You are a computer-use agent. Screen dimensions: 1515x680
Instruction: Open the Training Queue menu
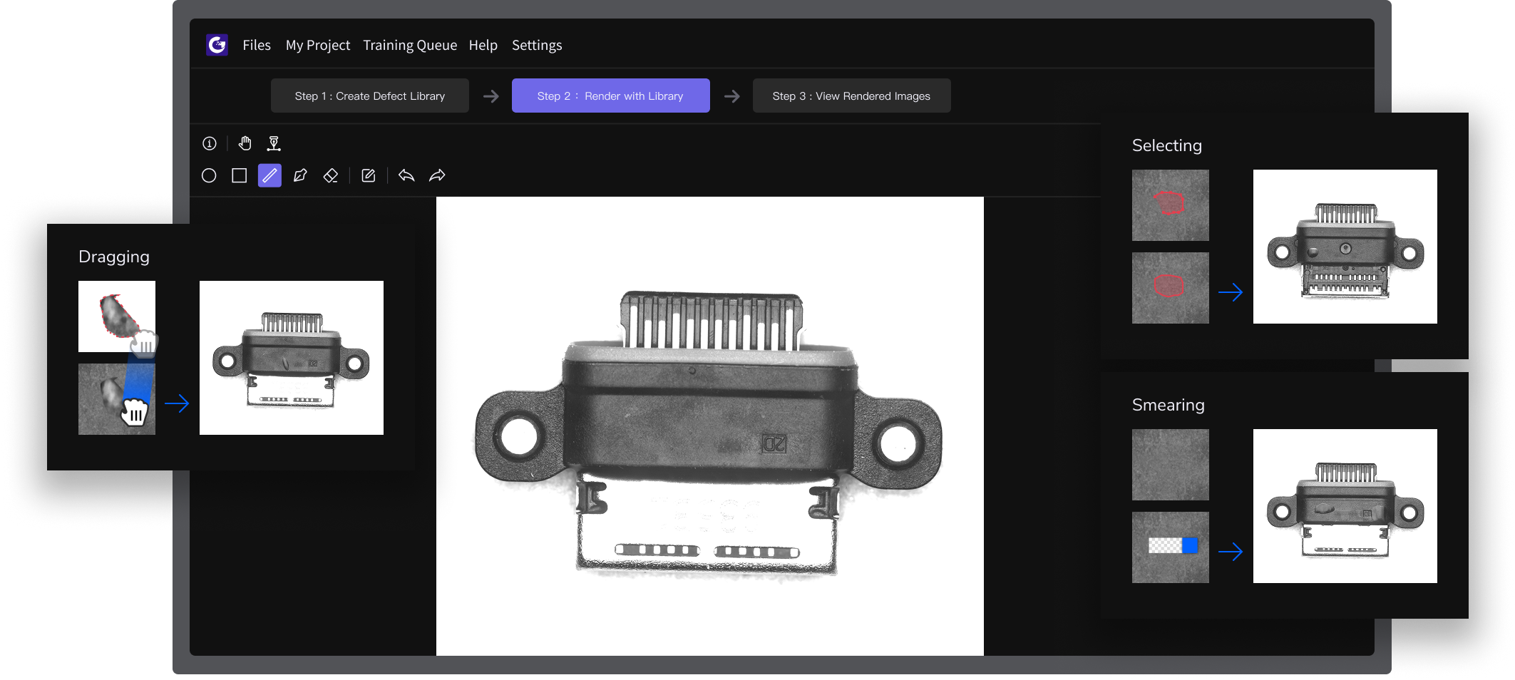pyautogui.click(x=410, y=45)
